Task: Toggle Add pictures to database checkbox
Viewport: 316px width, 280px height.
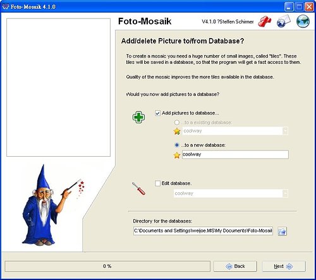Action: [x=157, y=113]
